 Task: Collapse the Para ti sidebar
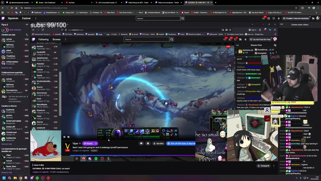pos(27,25)
